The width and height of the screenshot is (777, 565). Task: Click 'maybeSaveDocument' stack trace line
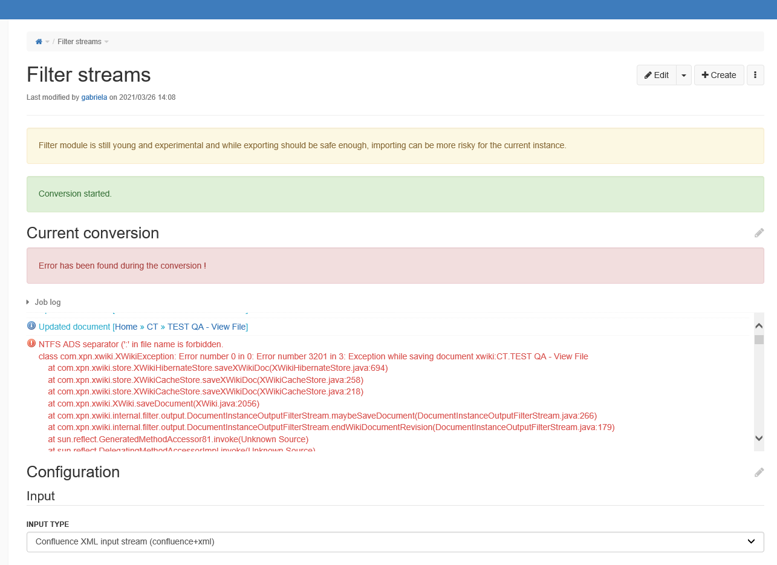322,416
